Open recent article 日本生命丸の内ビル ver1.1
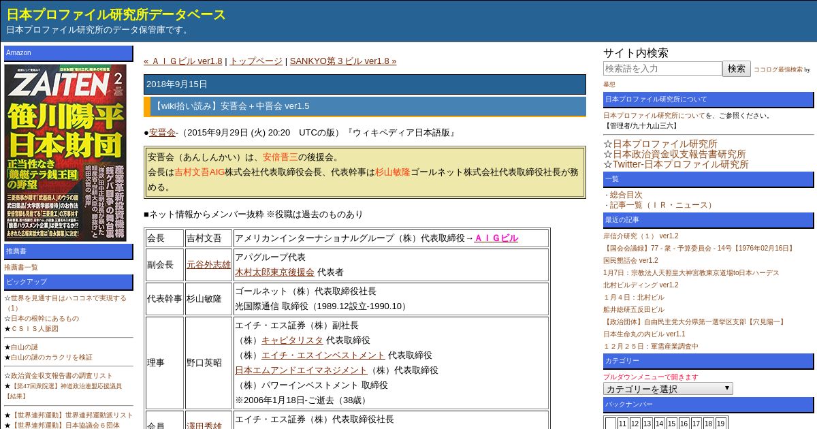 [644, 334]
